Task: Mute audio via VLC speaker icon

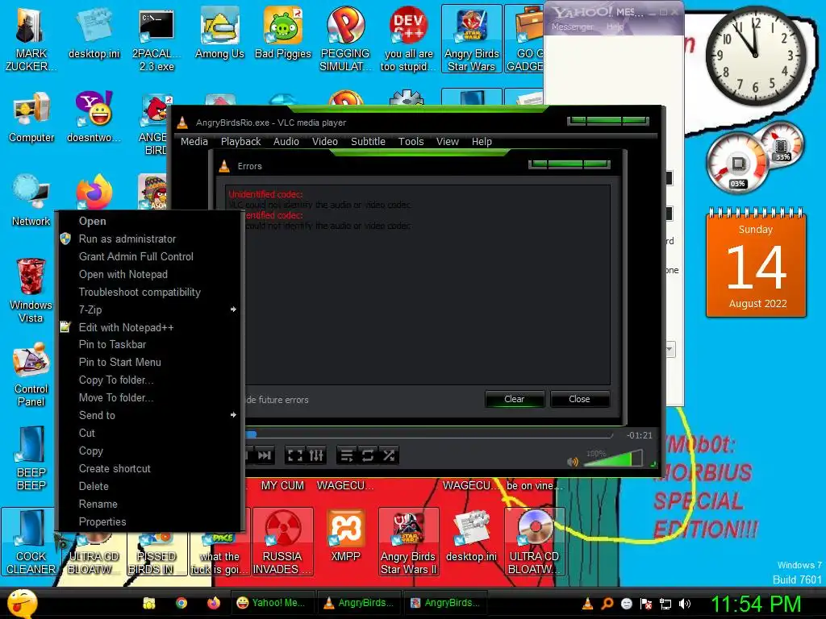Action: click(x=573, y=462)
